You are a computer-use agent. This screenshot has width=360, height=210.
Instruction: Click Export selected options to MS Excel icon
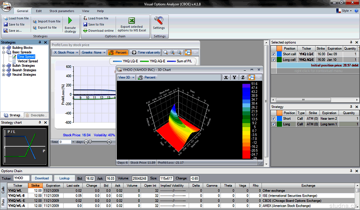132,21
